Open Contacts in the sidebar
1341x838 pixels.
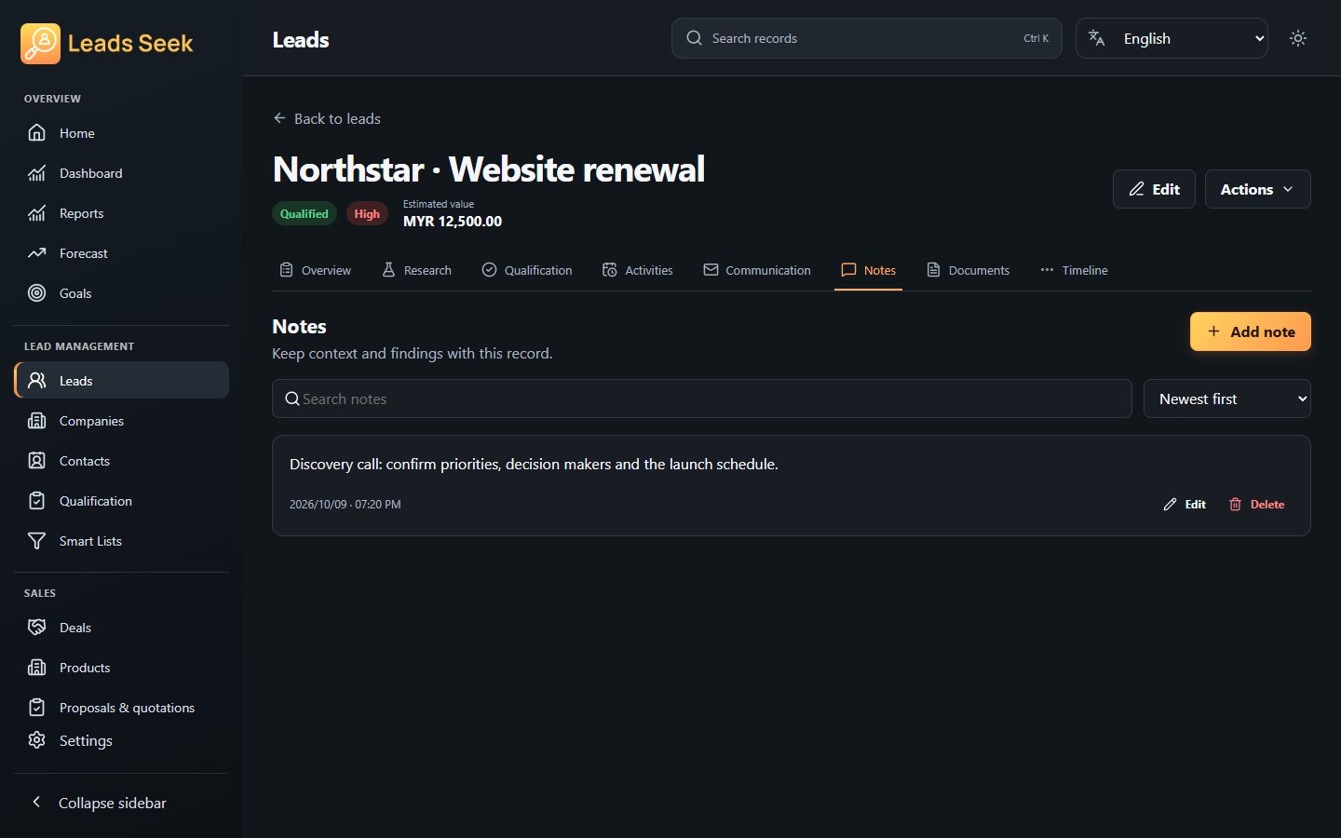click(121, 461)
